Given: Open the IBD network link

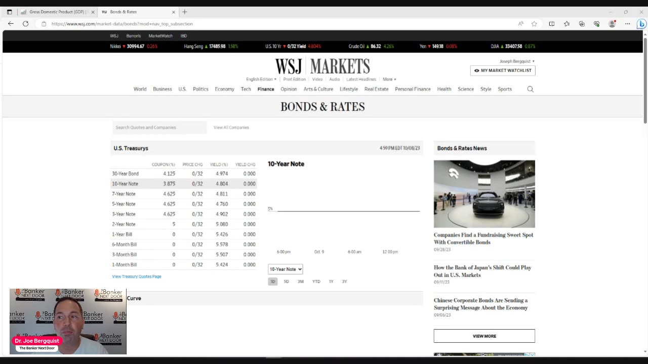Looking at the screenshot, I should 184,36.
